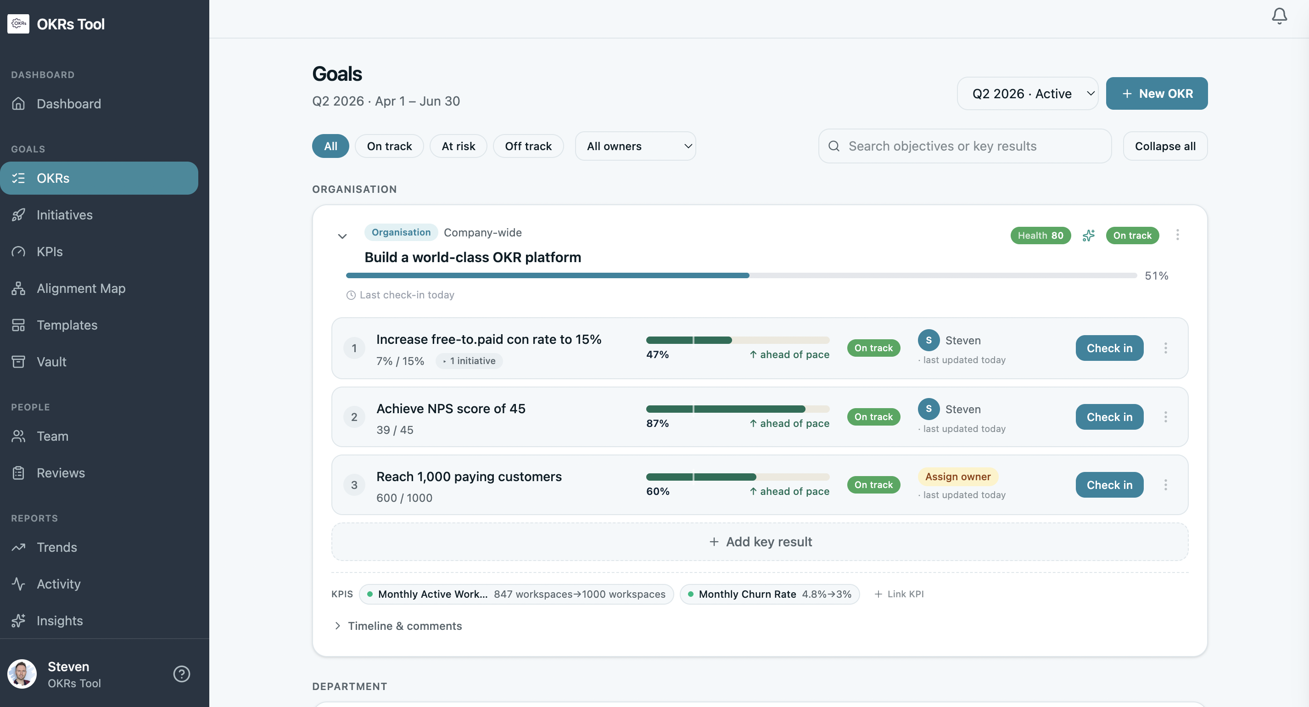Switch to the All filter tab
Image resolution: width=1309 pixels, height=707 pixels.
click(x=330, y=146)
